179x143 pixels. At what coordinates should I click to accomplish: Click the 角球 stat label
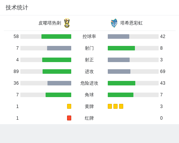(x=89, y=95)
